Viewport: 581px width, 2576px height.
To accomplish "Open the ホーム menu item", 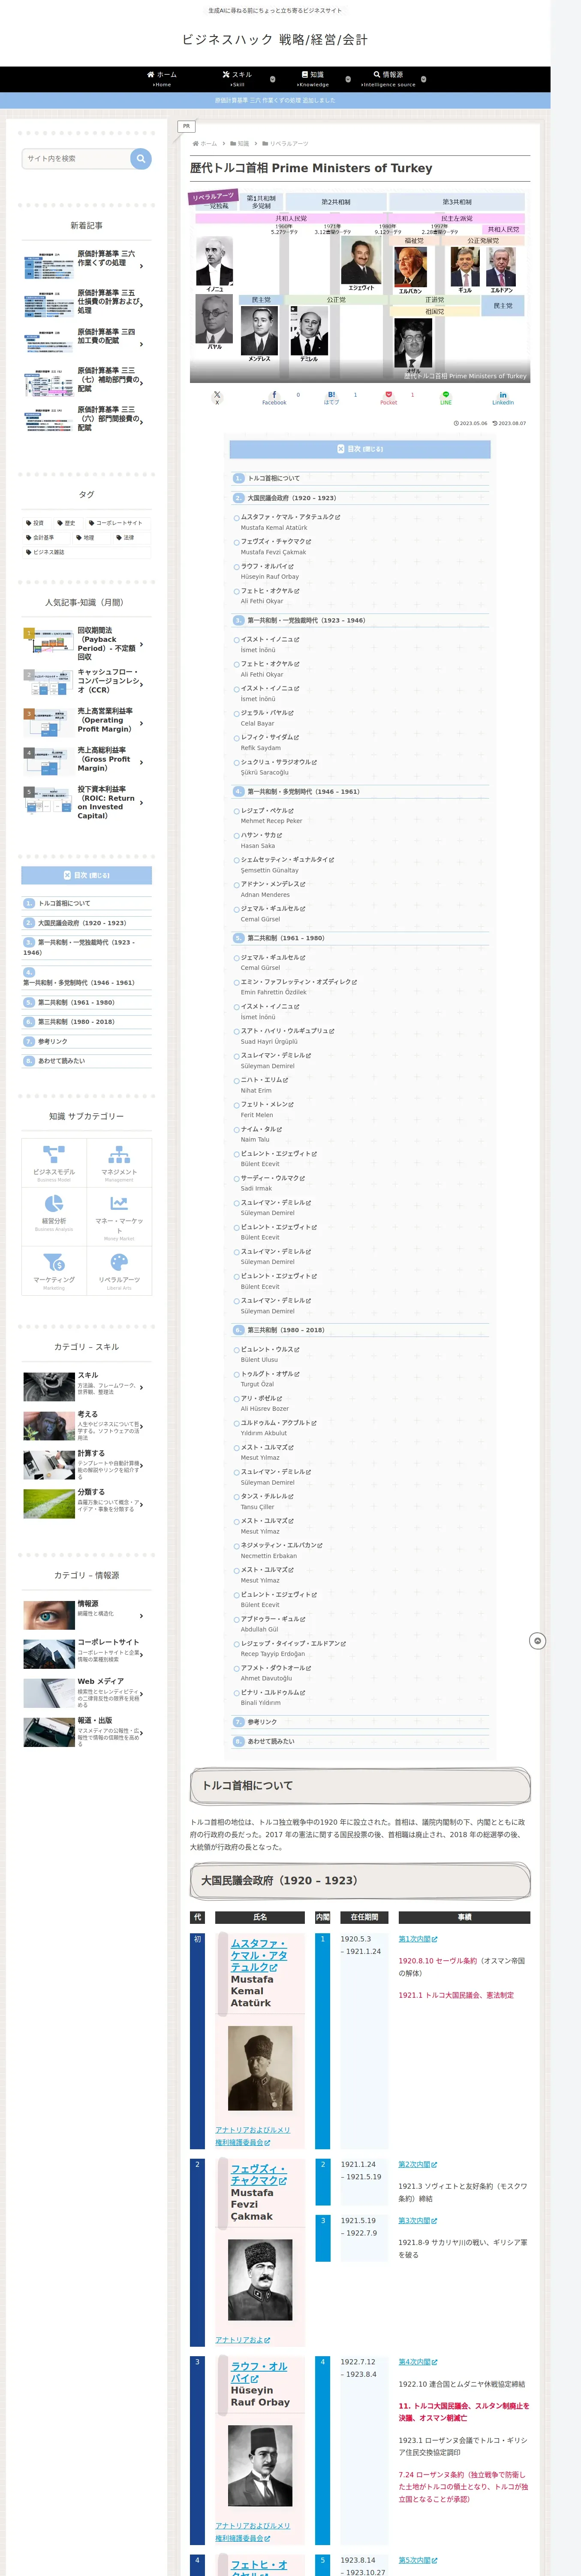I will [162, 79].
